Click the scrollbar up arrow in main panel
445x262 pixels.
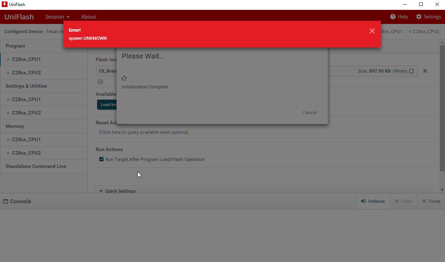443,43
